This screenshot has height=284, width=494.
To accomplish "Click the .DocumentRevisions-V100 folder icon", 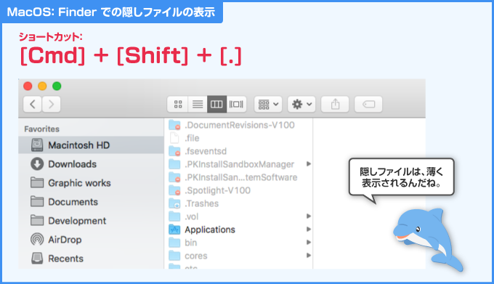I will 174,125.
